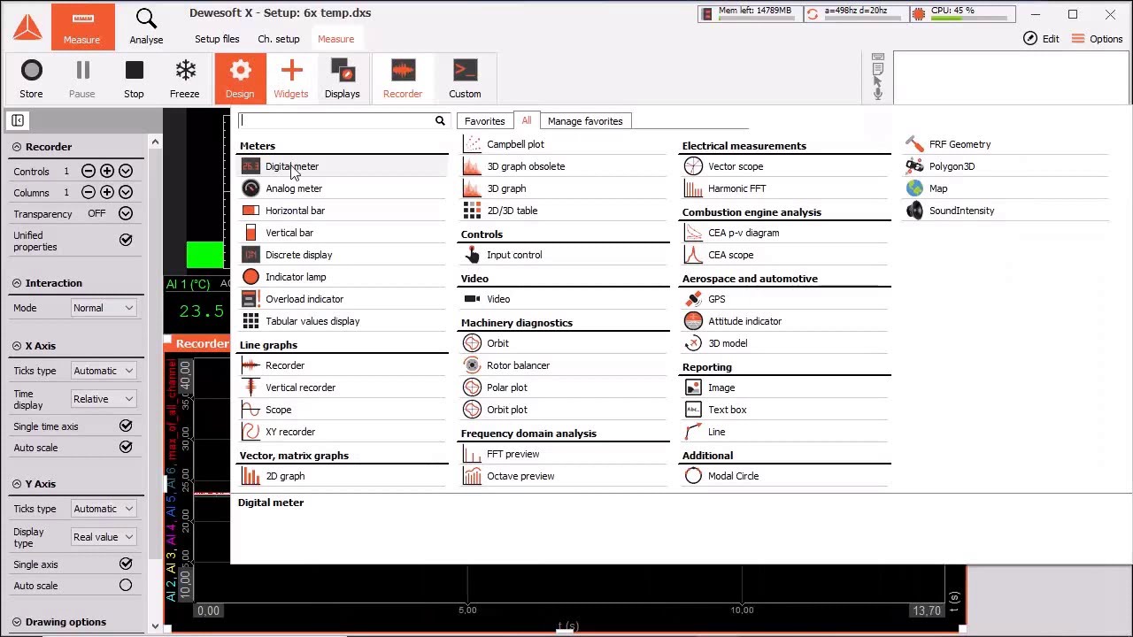This screenshot has width=1133, height=637.
Task: Choose the GPS widget
Action: (785, 299)
